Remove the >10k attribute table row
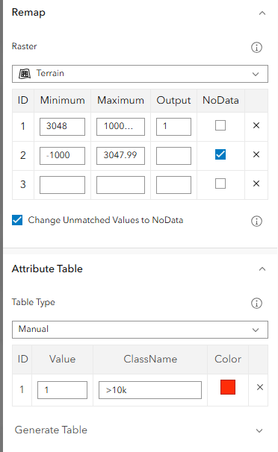The height and width of the screenshot is (452, 278). tap(260, 387)
